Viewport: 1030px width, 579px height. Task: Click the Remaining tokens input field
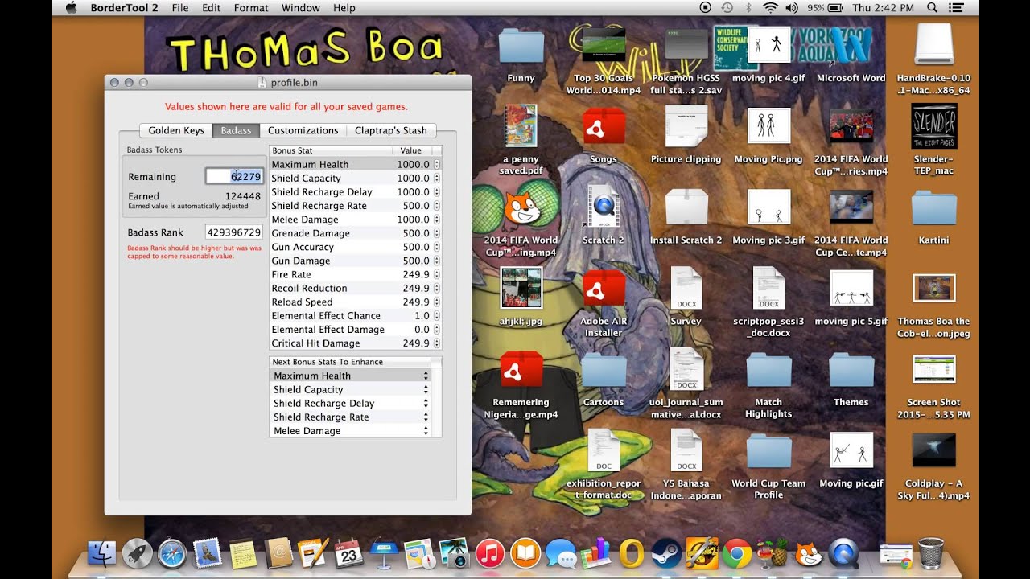234,177
